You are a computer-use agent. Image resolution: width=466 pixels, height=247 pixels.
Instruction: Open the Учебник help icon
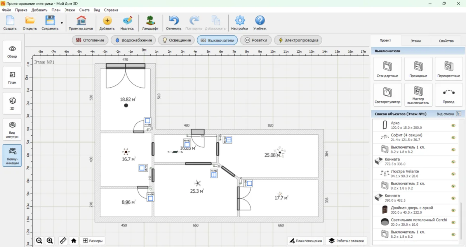click(260, 21)
